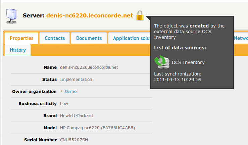The height and width of the screenshot is (145, 248).
Task: Click the server computer icon
Action: [x=11, y=15]
